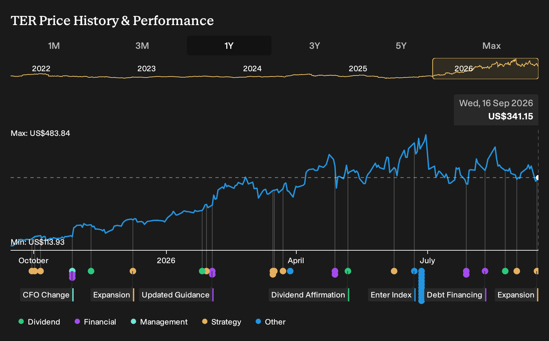Click orange Strategy marker above first Expansion label
Viewport: 549px width, 341px height.
tap(133, 271)
